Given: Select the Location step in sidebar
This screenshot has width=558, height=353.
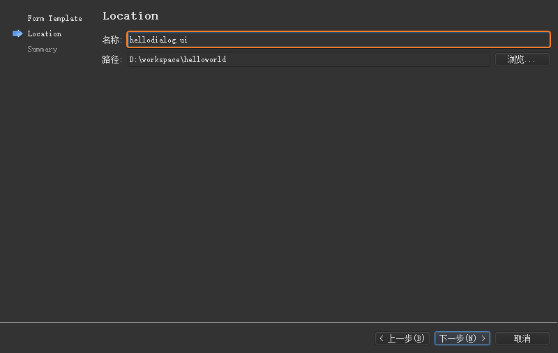Looking at the screenshot, I should (x=44, y=33).
